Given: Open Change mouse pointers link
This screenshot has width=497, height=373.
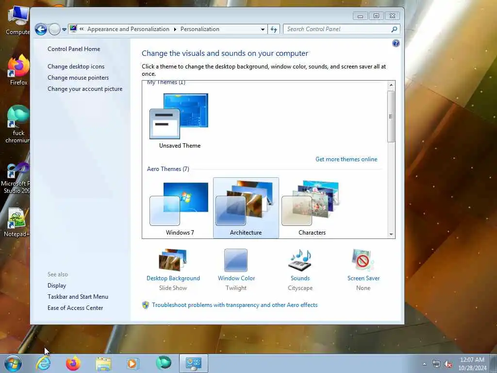Looking at the screenshot, I should 78,77.
